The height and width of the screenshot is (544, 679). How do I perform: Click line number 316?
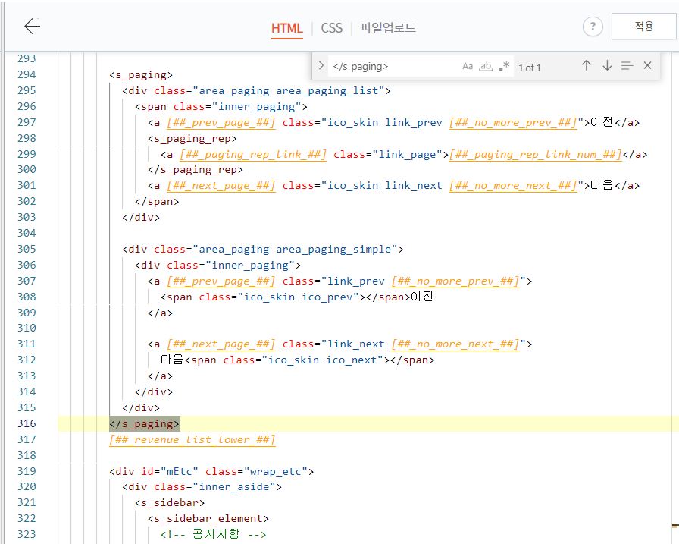pyautogui.click(x=27, y=423)
